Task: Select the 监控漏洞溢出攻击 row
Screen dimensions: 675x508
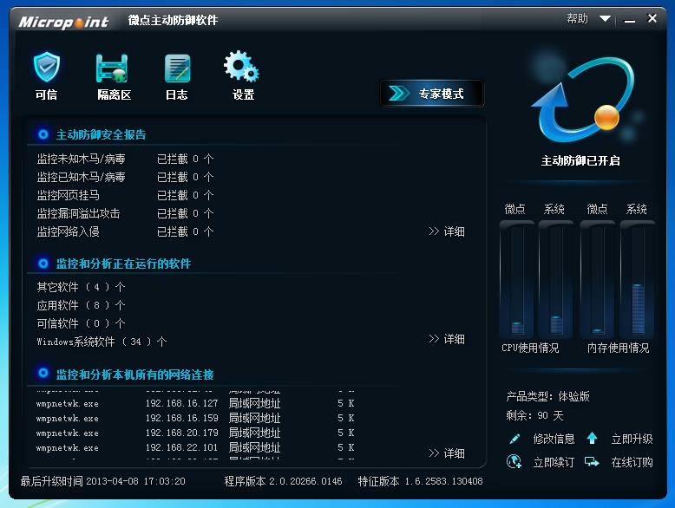Action: [125, 213]
